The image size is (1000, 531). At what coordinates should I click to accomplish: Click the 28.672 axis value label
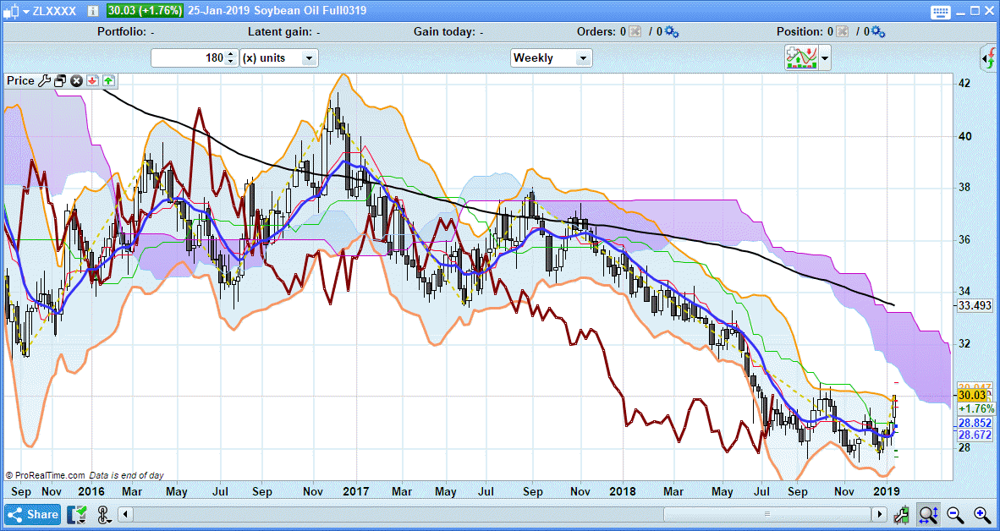[975, 435]
